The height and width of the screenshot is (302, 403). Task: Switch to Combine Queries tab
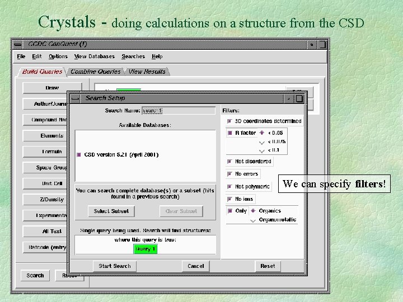[95, 72]
